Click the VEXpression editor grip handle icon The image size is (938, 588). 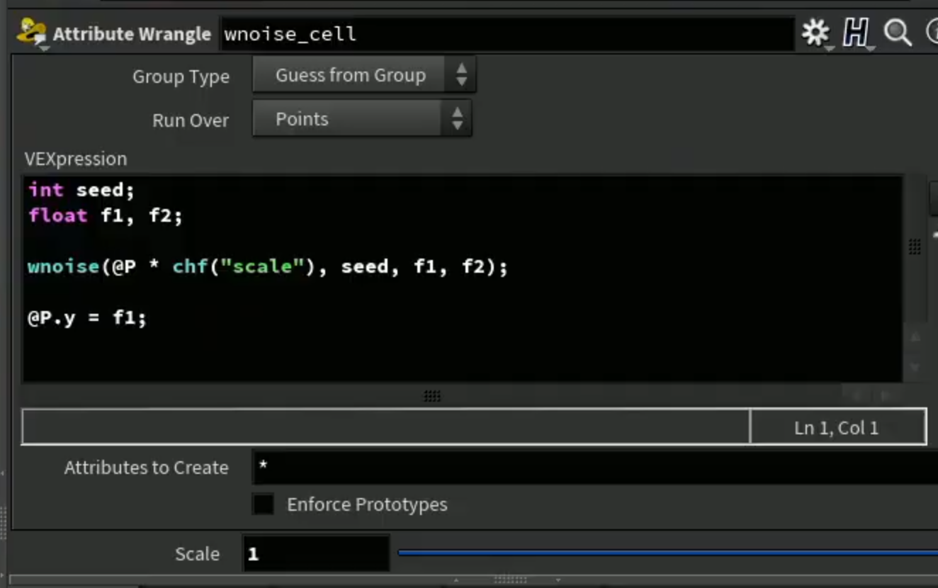[914, 247]
